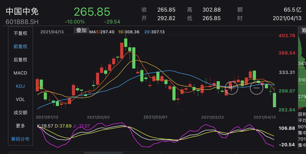The height and width of the screenshot is (154, 306).
Task: Select 不复权 price adjustment option
Action: pyautogui.click(x=21, y=33)
